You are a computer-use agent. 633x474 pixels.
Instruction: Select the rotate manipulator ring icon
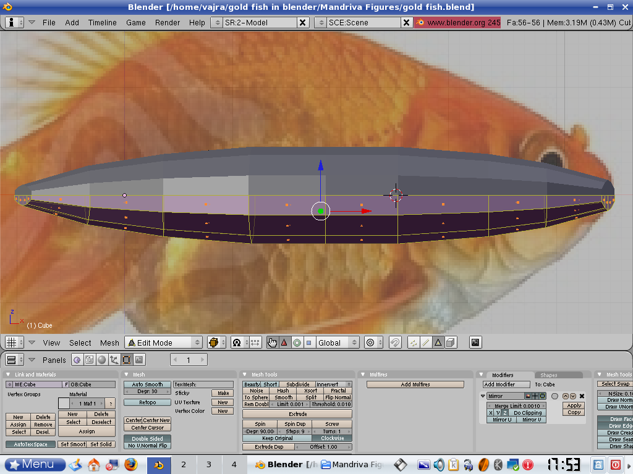coord(297,343)
